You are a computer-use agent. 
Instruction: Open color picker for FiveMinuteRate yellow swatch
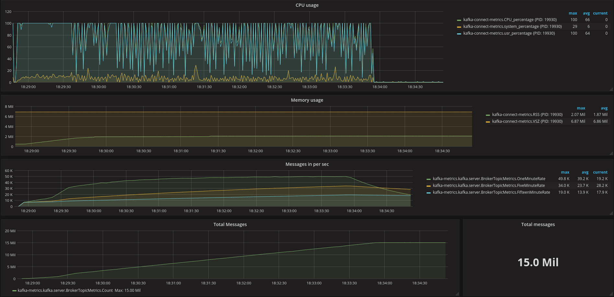(428, 186)
